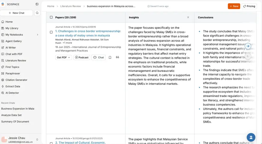Click Literature Review breadcrumb link
Screen dimensions: 262x144
point(70,6)
